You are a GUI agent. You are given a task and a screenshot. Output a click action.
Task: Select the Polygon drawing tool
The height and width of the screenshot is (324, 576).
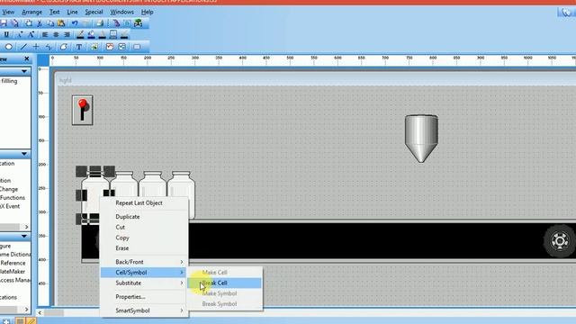click(x=64, y=47)
